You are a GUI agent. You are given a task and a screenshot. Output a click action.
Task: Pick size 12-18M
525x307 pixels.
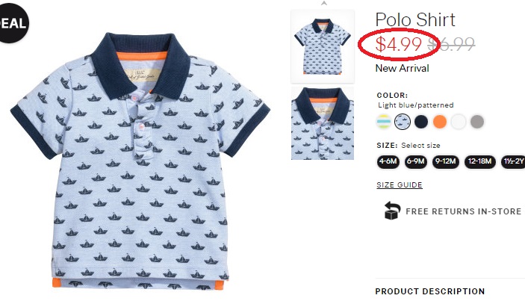click(479, 161)
